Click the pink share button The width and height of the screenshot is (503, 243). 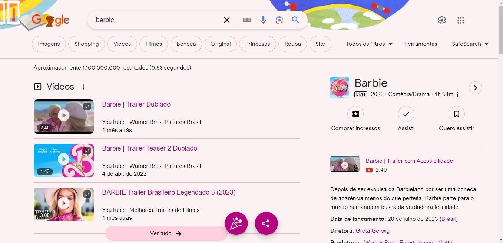point(266,223)
